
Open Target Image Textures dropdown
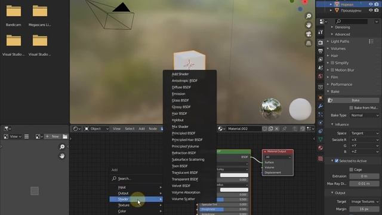coord(365,202)
